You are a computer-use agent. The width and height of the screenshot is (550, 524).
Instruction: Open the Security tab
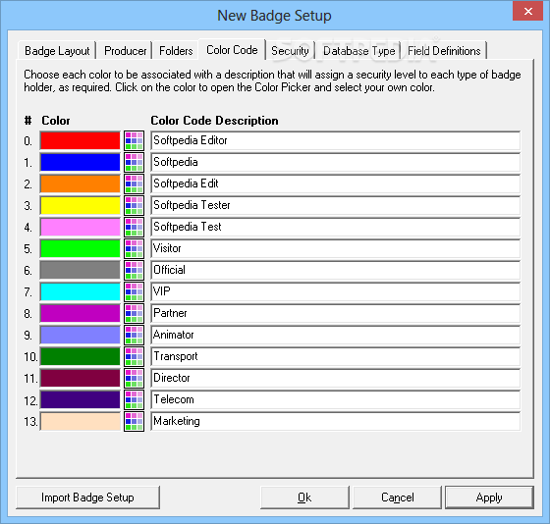(290, 51)
